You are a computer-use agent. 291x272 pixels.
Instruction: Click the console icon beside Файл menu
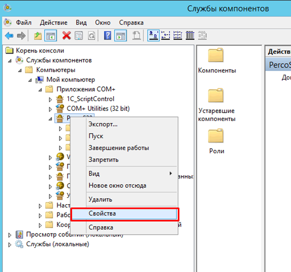click(7, 23)
